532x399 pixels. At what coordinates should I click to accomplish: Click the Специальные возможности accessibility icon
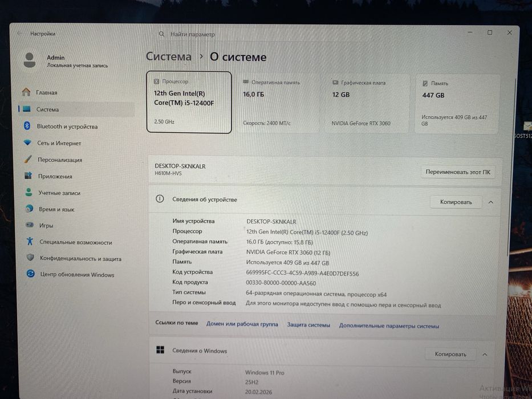click(30, 241)
